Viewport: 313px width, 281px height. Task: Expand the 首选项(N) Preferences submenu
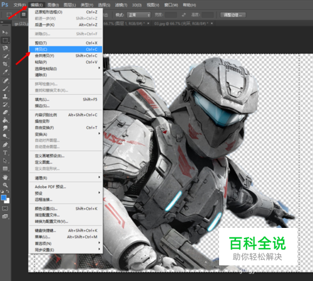click(x=66, y=243)
